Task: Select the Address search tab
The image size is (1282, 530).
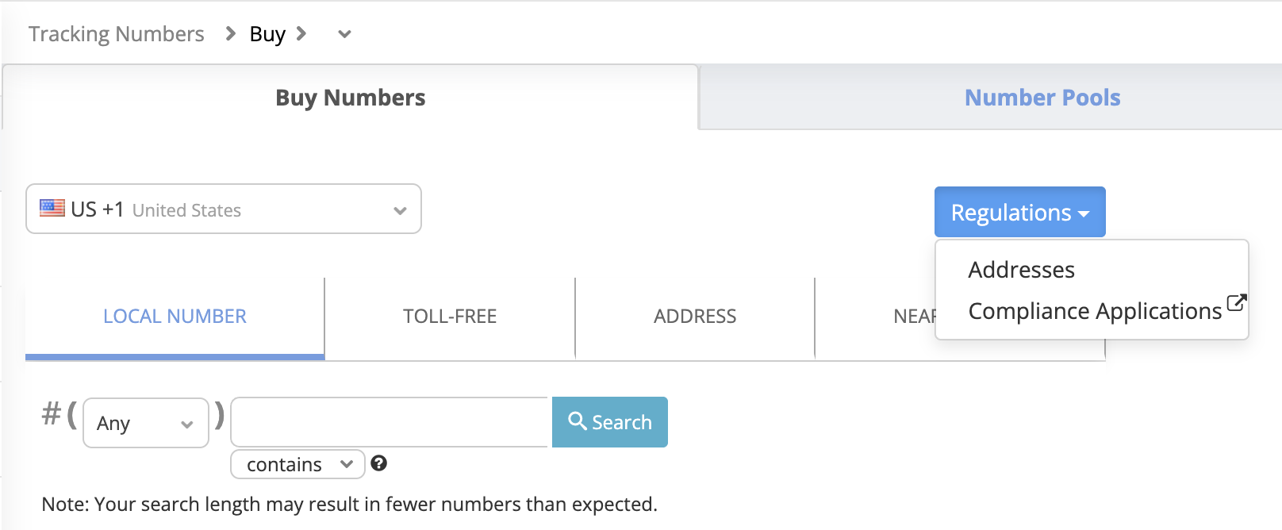Action: coord(695,317)
